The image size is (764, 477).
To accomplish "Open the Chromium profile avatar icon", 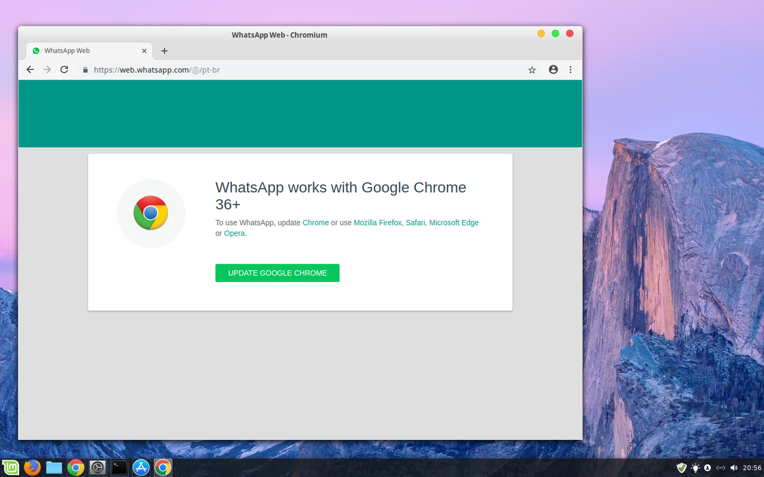I will click(553, 70).
